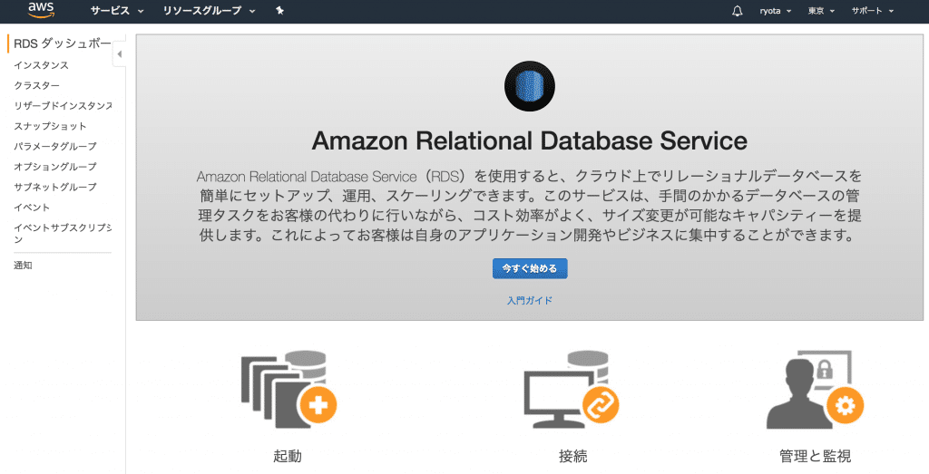Click the pin shortcut icon in navbar
This screenshot has height=474, width=929.
click(280, 11)
